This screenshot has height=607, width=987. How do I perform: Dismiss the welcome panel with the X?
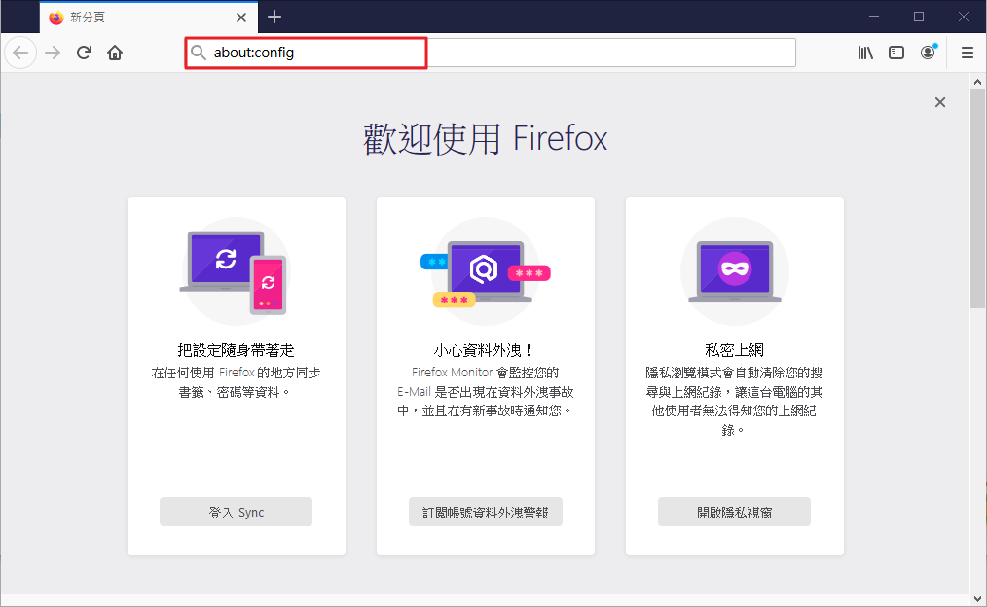(x=939, y=102)
